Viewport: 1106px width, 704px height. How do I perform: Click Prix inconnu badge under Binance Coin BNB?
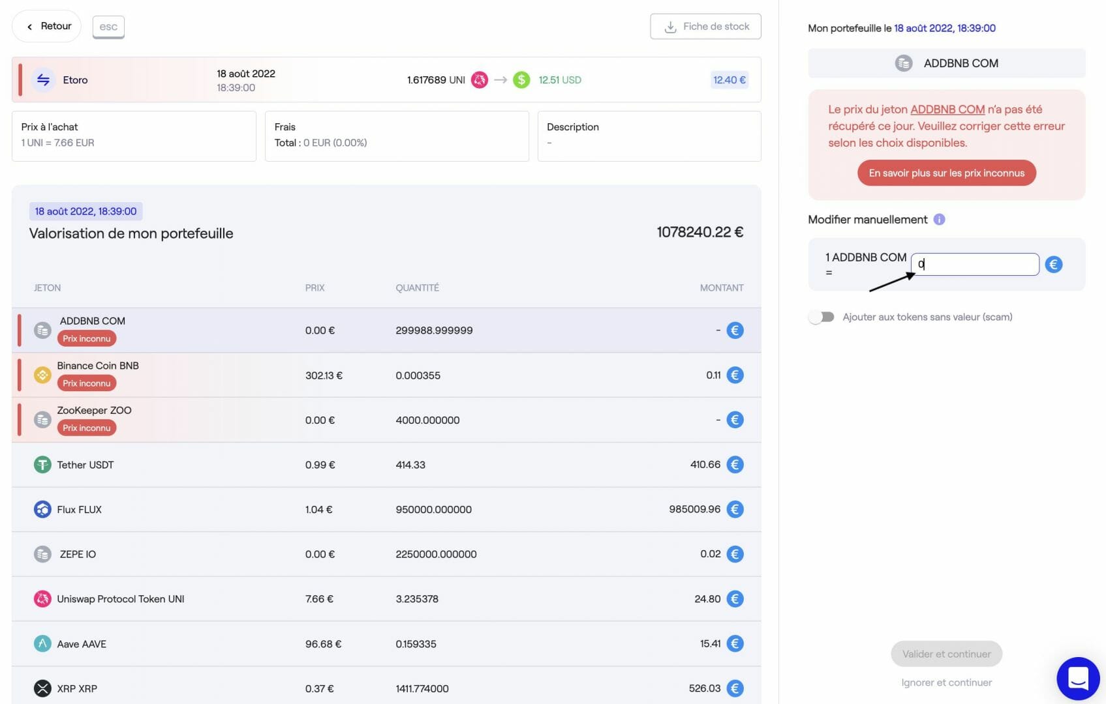[87, 383]
